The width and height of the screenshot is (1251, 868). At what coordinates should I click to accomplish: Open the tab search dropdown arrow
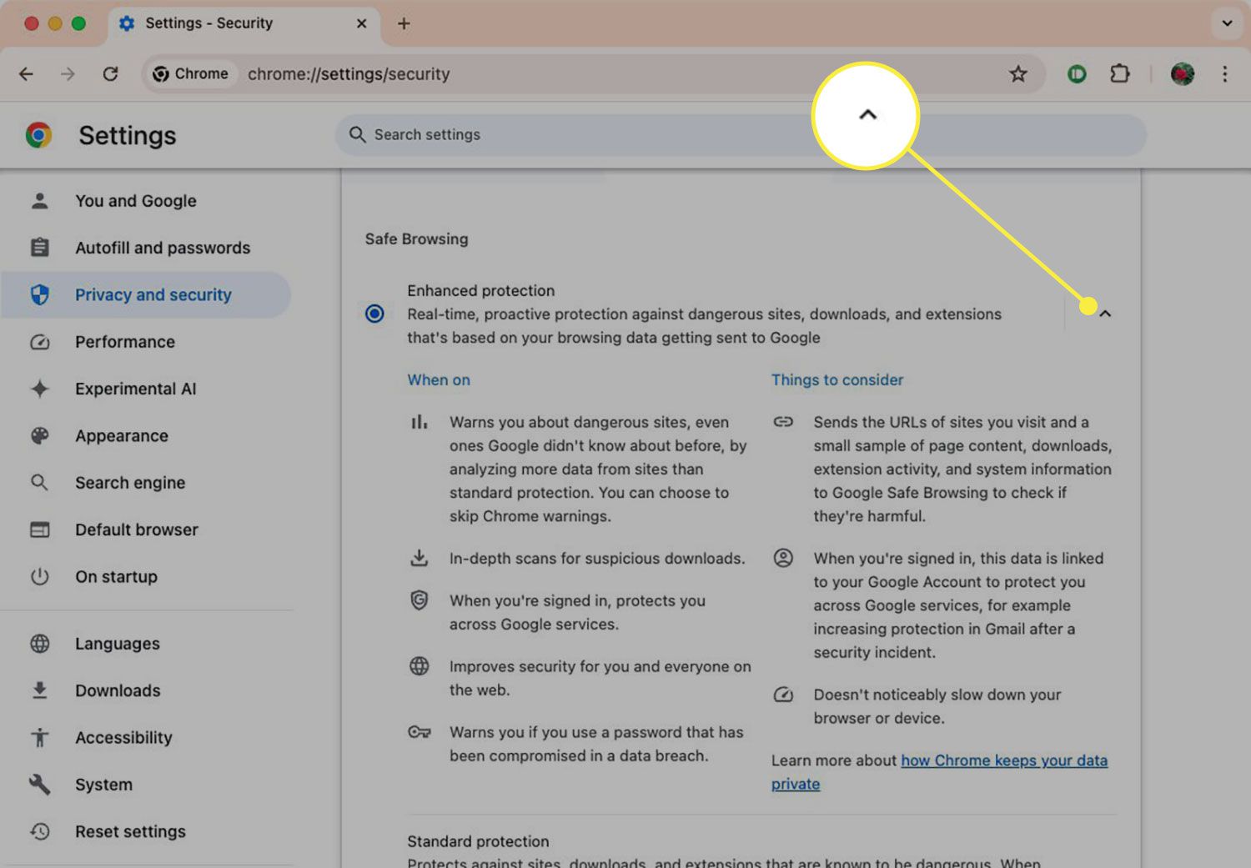(x=1227, y=23)
